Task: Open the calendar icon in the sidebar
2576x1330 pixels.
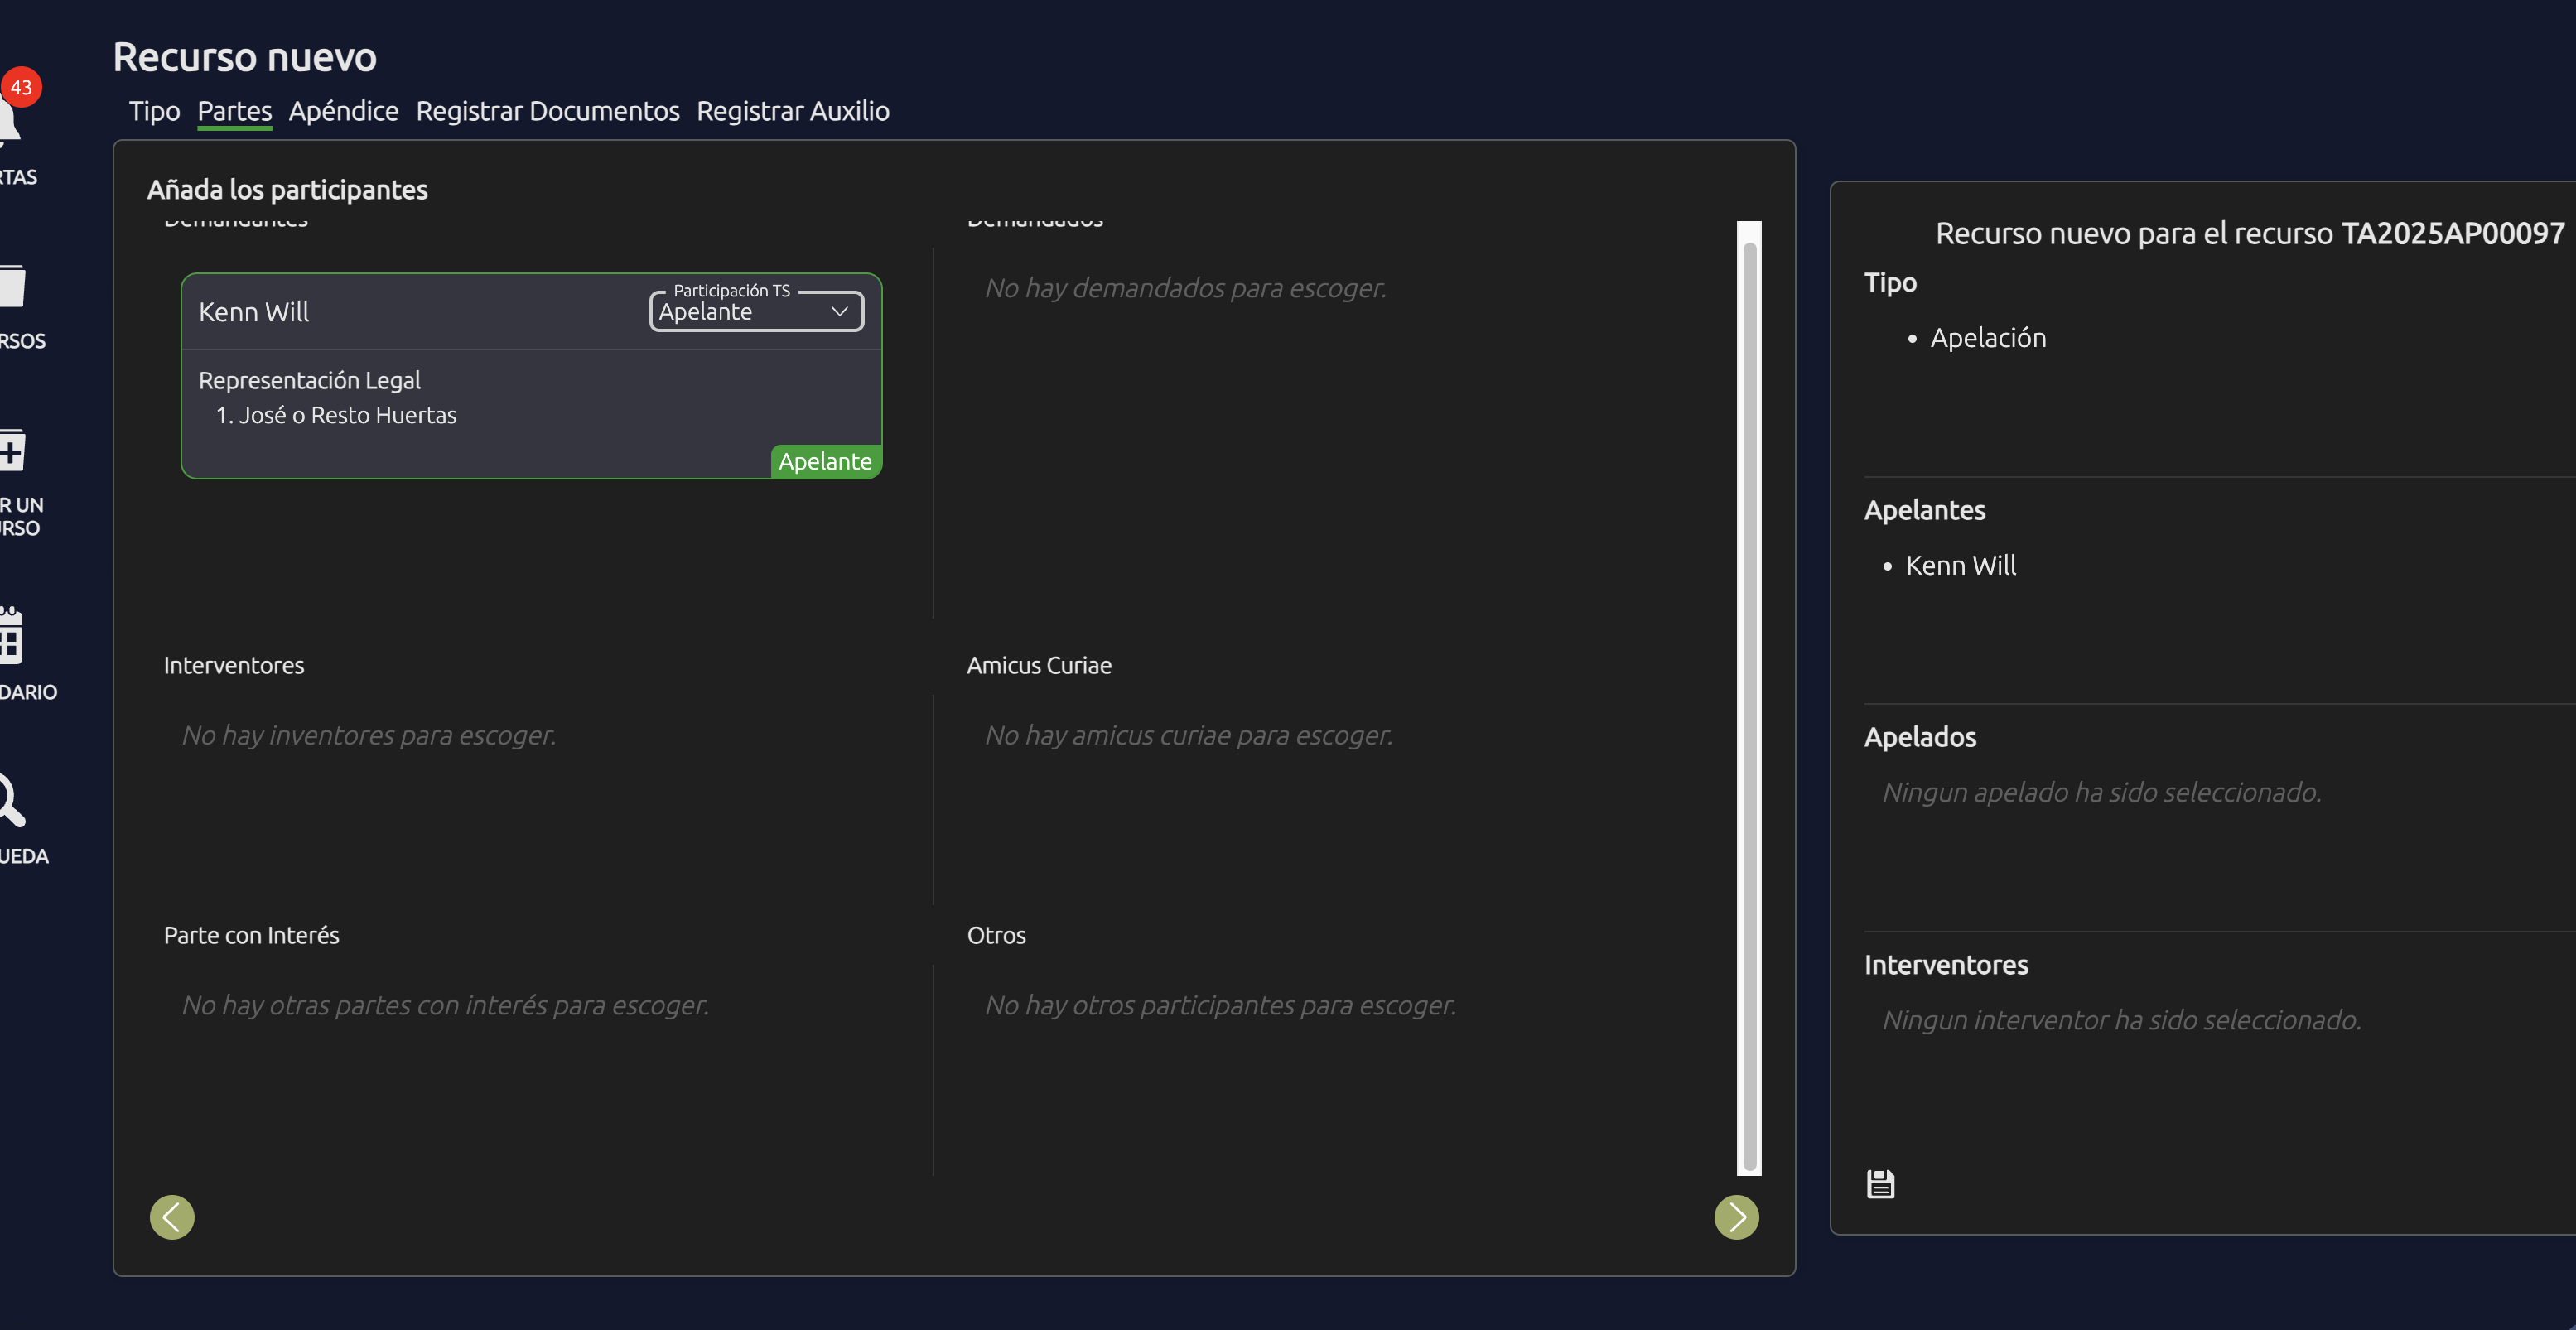Action: point(11,637)
